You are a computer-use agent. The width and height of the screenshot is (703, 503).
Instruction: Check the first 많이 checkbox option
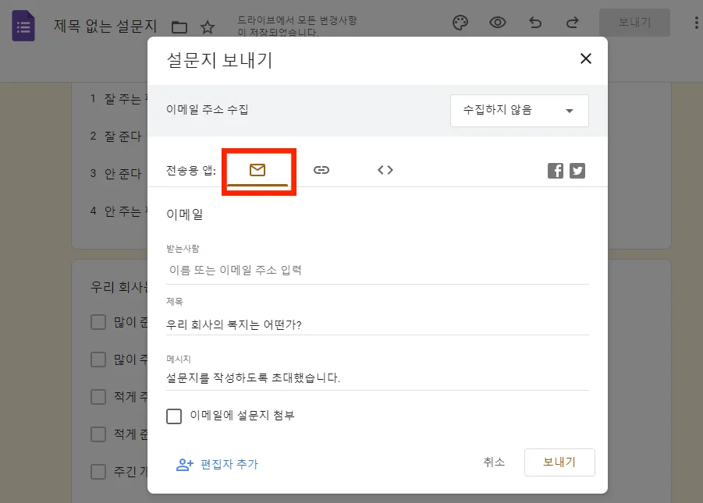(x=98, y=322)
